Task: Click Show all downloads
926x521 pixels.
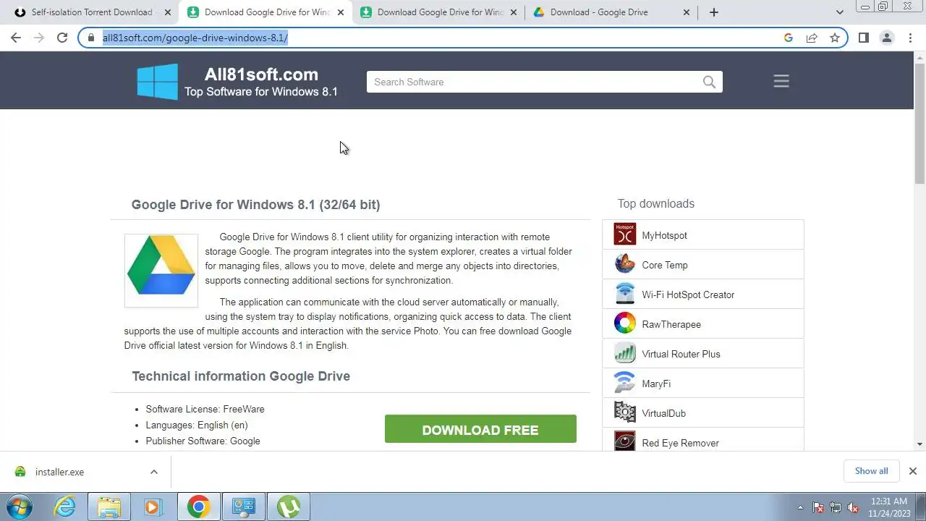Action: click(x=871, y=471)
